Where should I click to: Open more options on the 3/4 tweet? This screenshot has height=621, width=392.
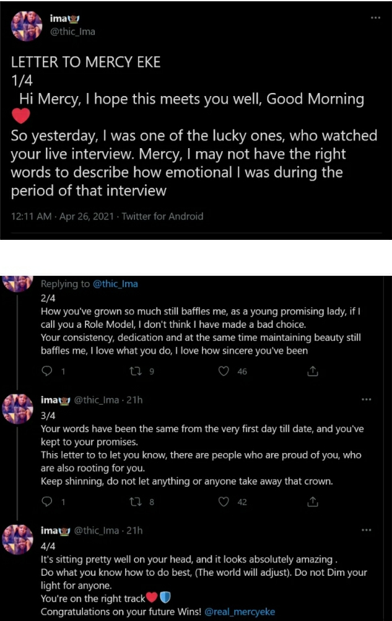coord(366,400)
